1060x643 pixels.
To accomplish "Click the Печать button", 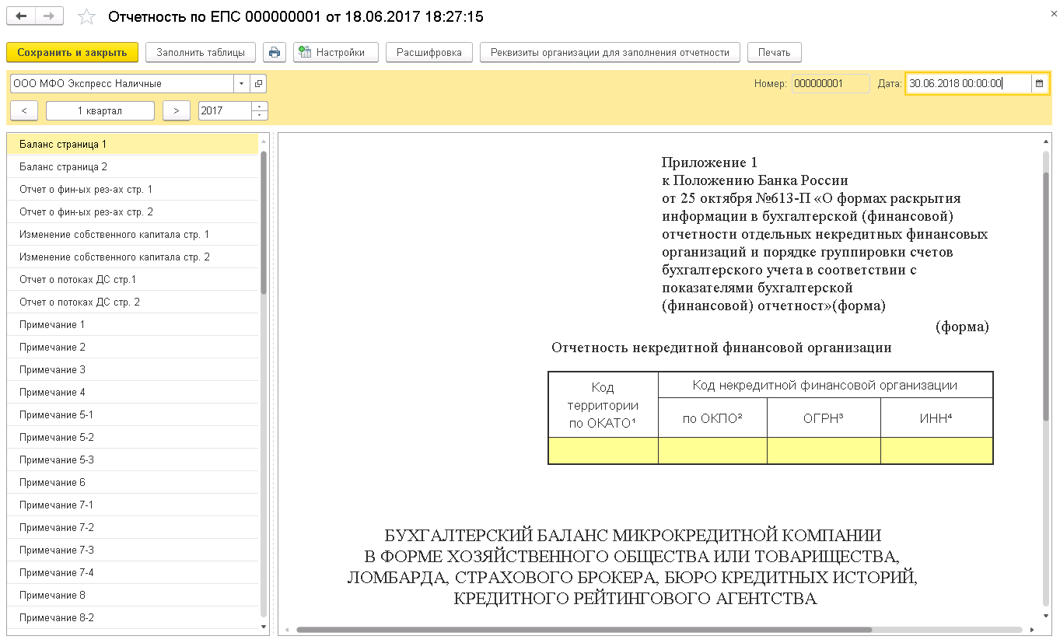I will 775,53.
